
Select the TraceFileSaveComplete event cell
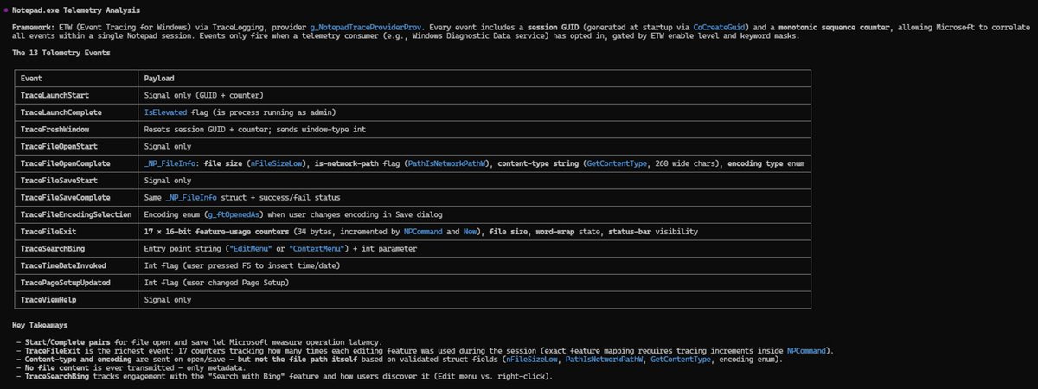coord(77,197)
